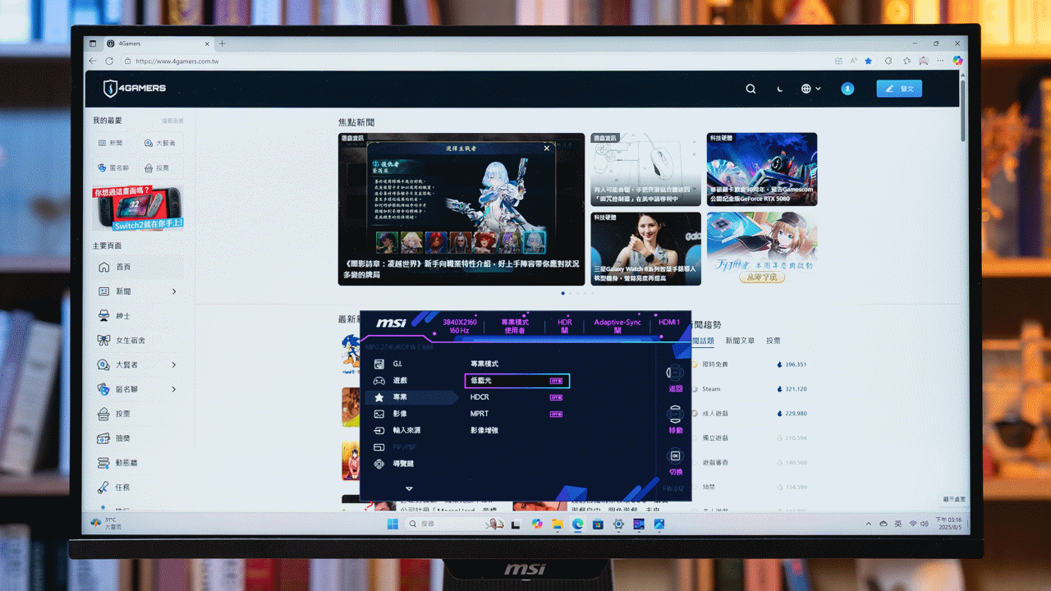
Task: Click the blue favorites star in address bar
Action: pos(868,61)
